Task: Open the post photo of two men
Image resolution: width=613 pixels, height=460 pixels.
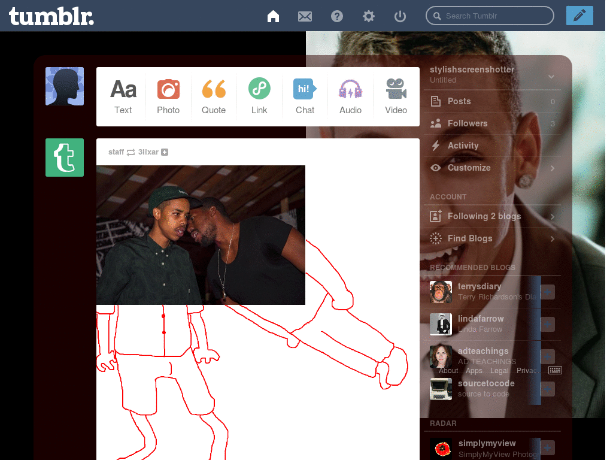Action: [x=201, y=235]
